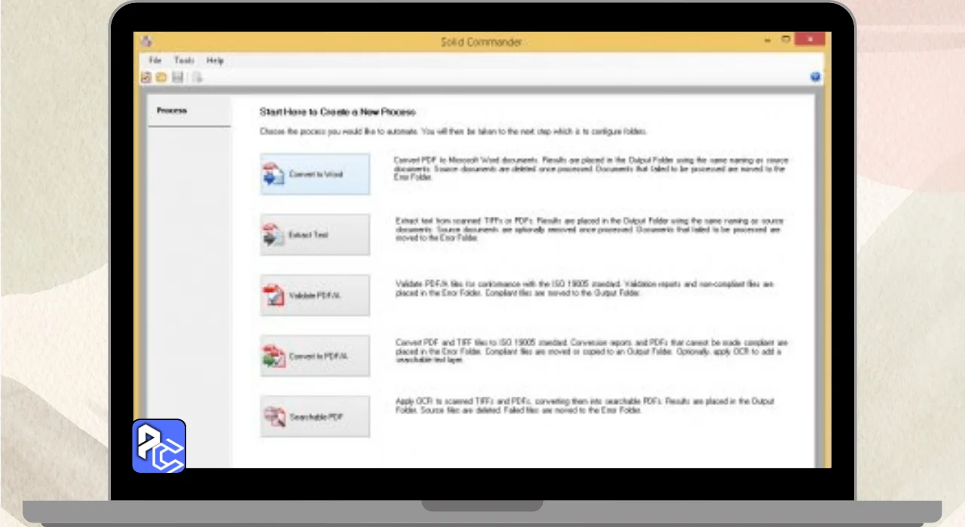Close the Solid Commander window
This screenshot has height=527, width=965.
point(810,39)
